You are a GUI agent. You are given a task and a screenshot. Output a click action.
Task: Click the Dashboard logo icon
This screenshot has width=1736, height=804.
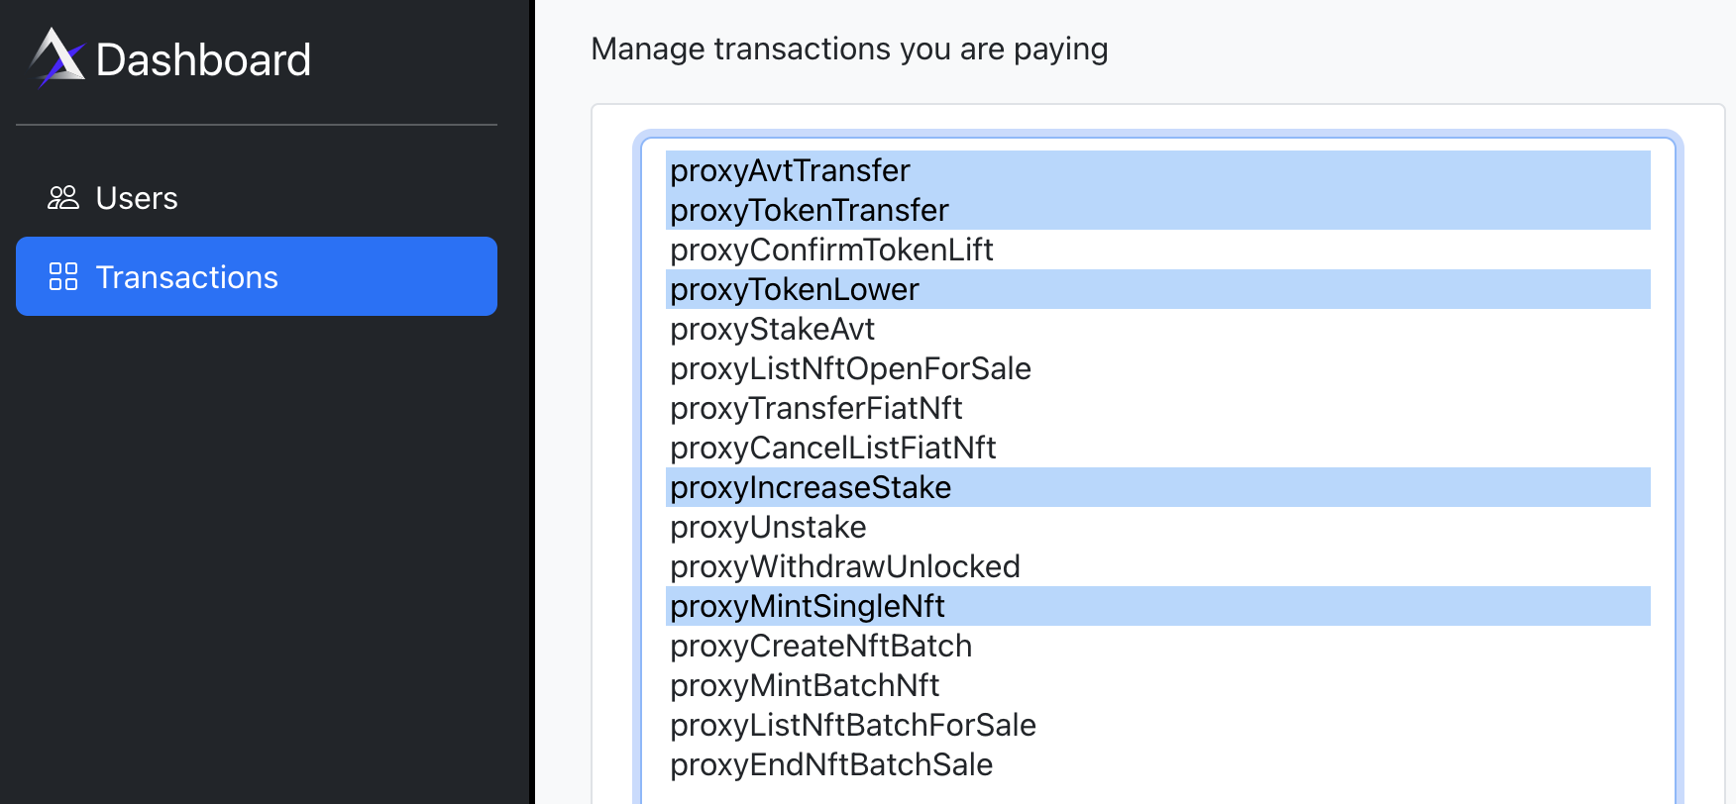click(56, 59)
